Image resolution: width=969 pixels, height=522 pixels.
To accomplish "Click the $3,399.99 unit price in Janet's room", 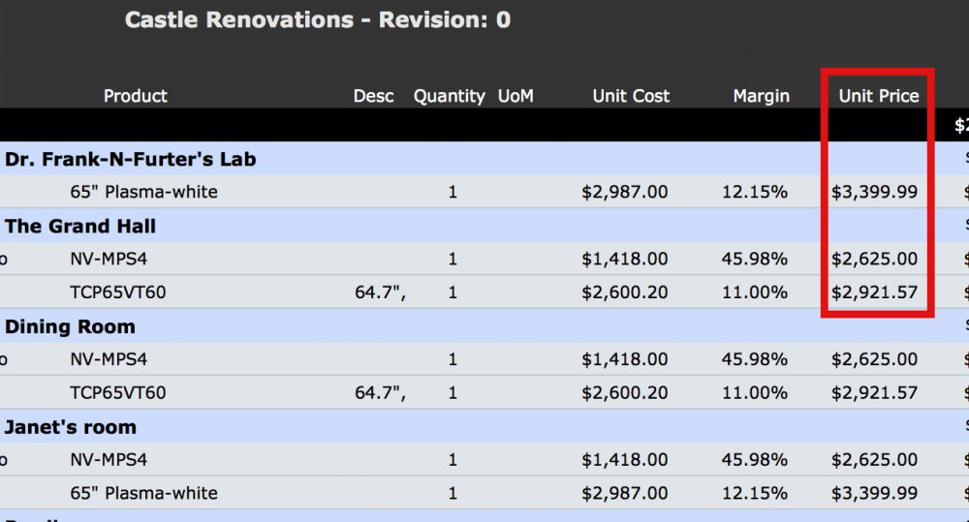I will tap(874, 493).
